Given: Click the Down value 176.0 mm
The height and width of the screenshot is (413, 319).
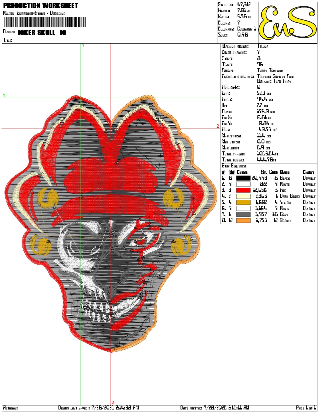Looking at the screenshot, I should (266, 111).
